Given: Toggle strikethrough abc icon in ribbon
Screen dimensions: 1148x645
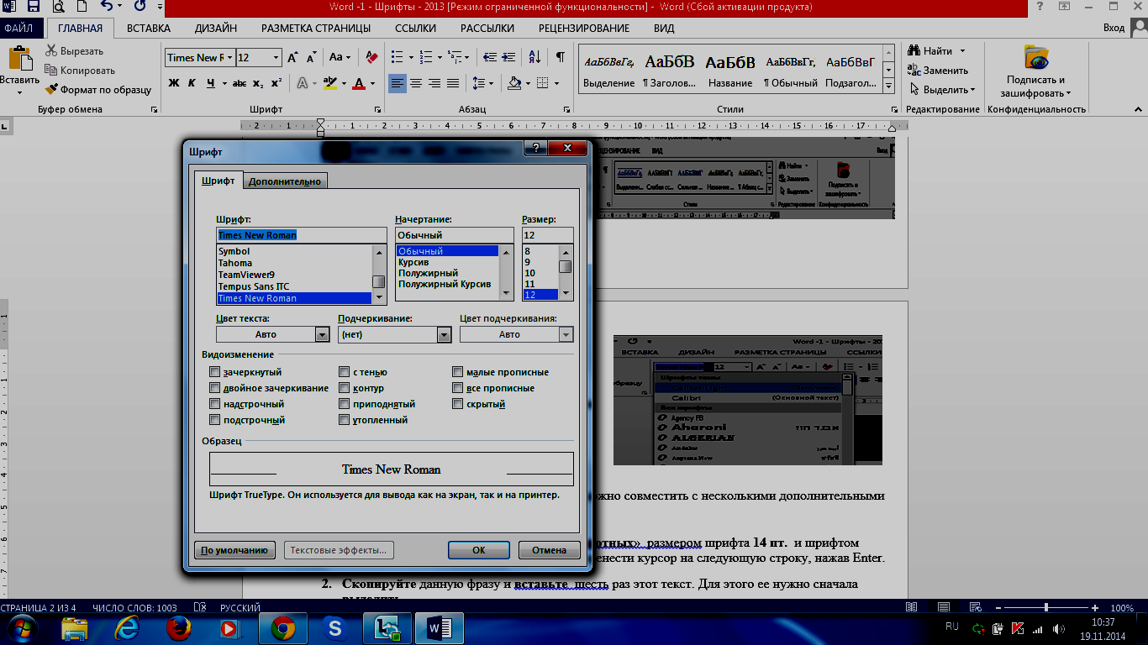Looking at the screenshot, I should click(x=239, y=83).
